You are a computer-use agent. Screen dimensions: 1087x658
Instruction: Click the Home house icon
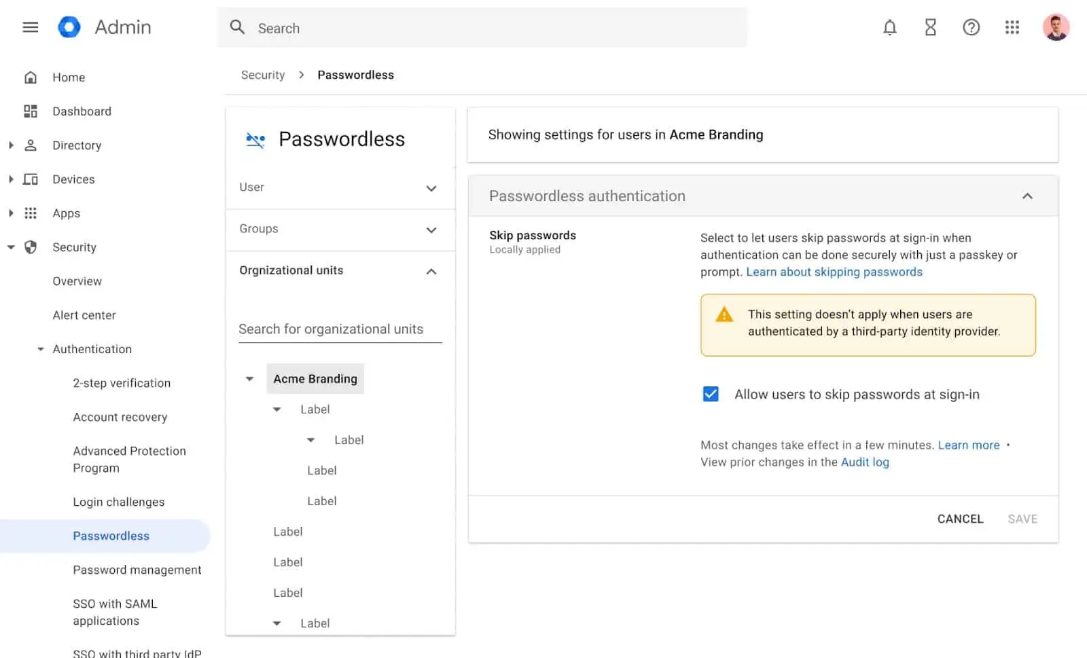coord(31,77)
